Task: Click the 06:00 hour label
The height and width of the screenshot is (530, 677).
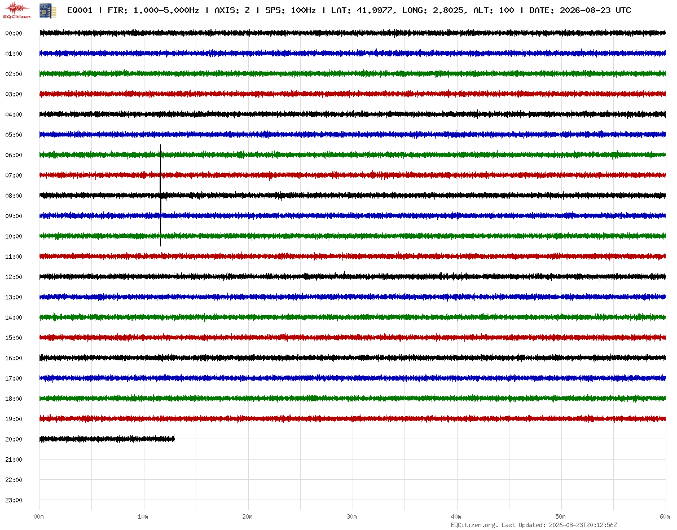Action: [14, 155]
